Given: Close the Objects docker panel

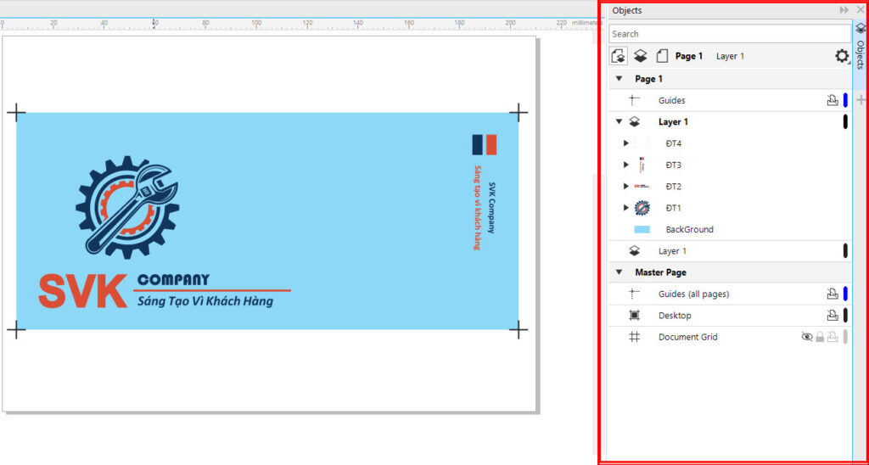Looking at the screenshot, I should click(859, 10).
